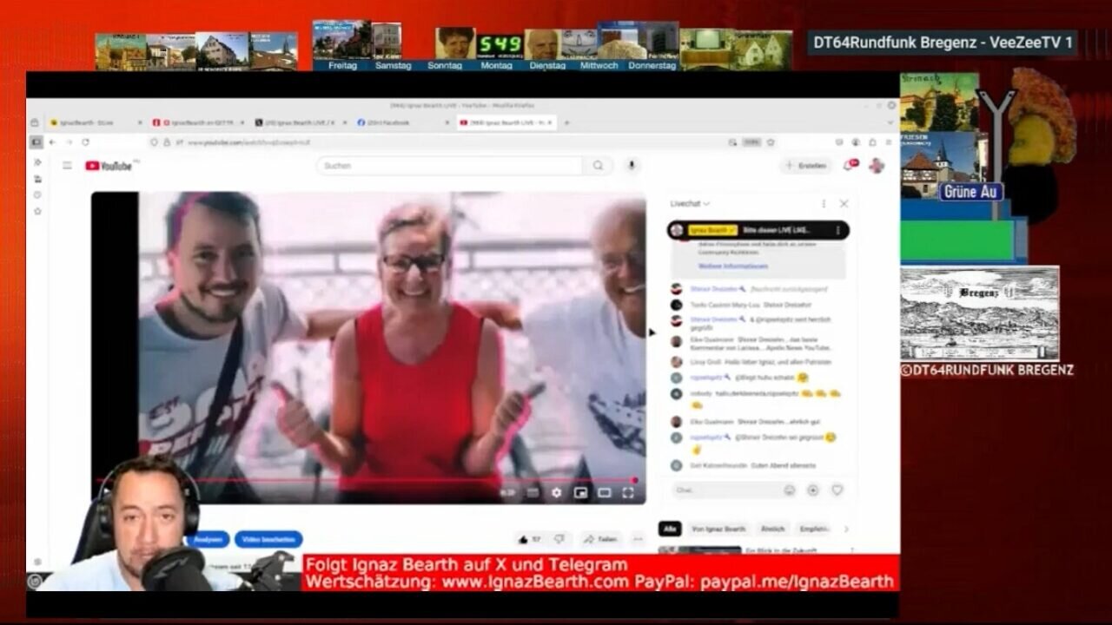The image size is (1112, 625).
Task: Dislike the video with thumbs down
Action: pyautogui.click(x=559, y=539)
